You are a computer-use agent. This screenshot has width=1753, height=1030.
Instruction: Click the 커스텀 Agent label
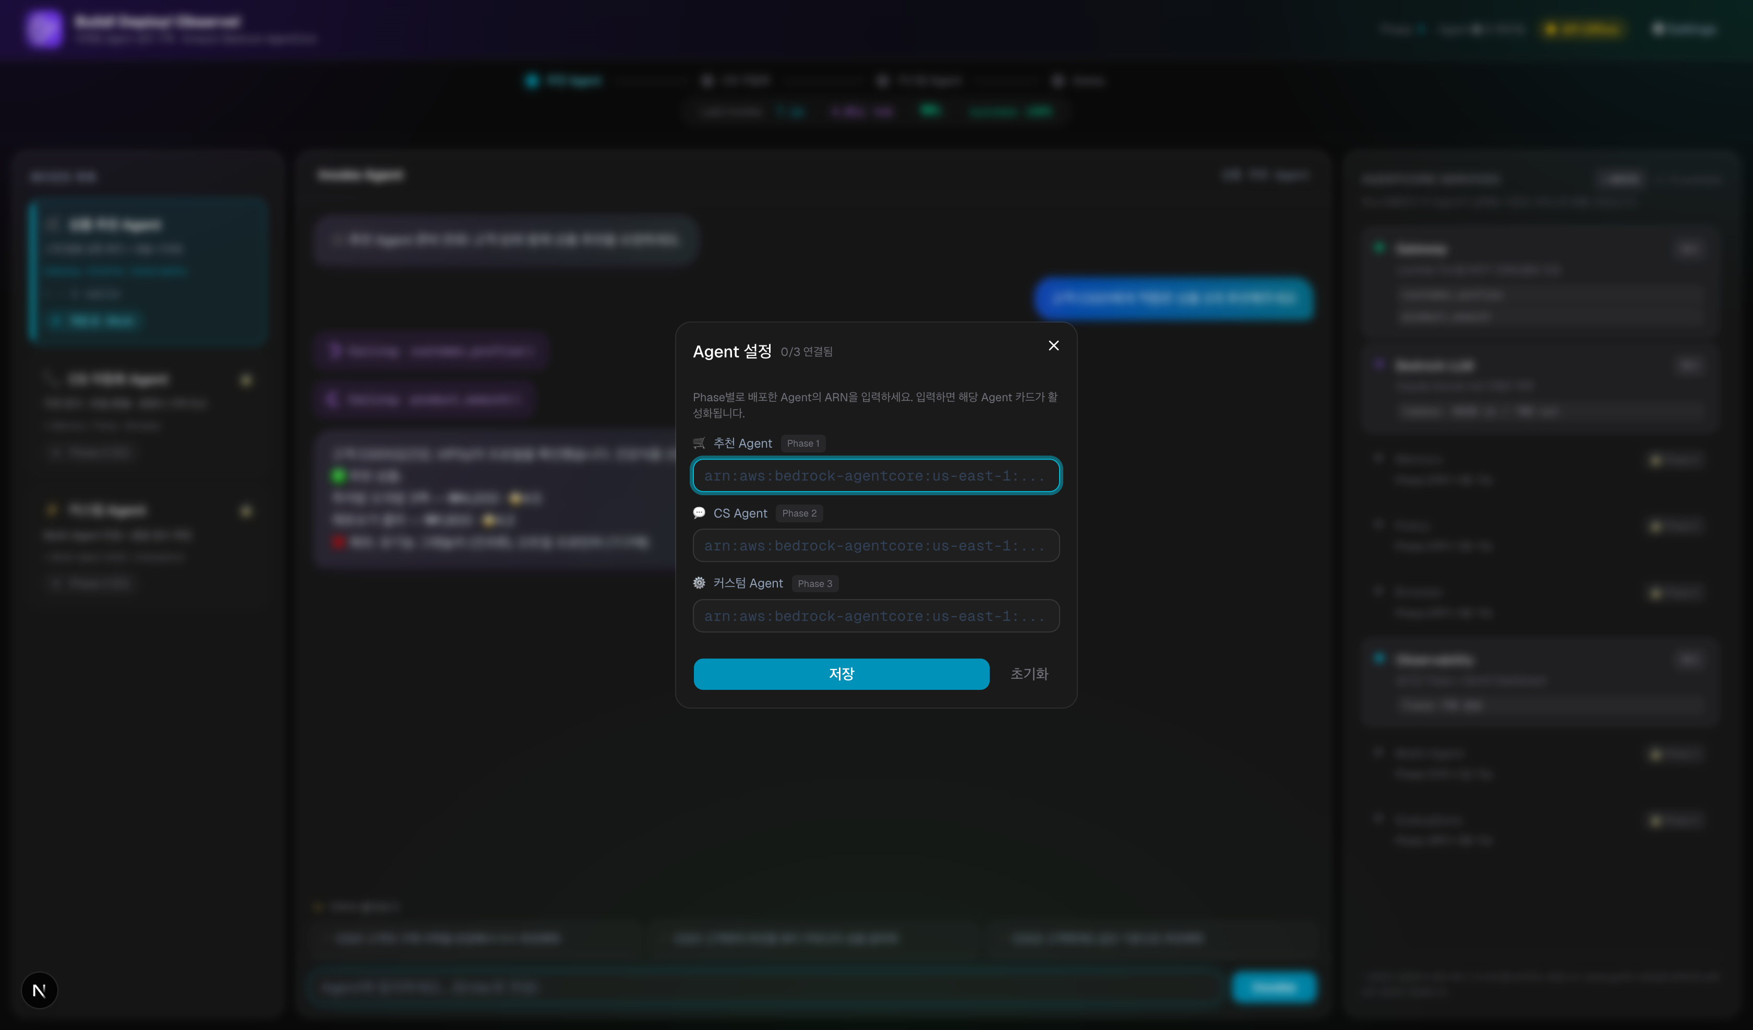pos(748,583)
